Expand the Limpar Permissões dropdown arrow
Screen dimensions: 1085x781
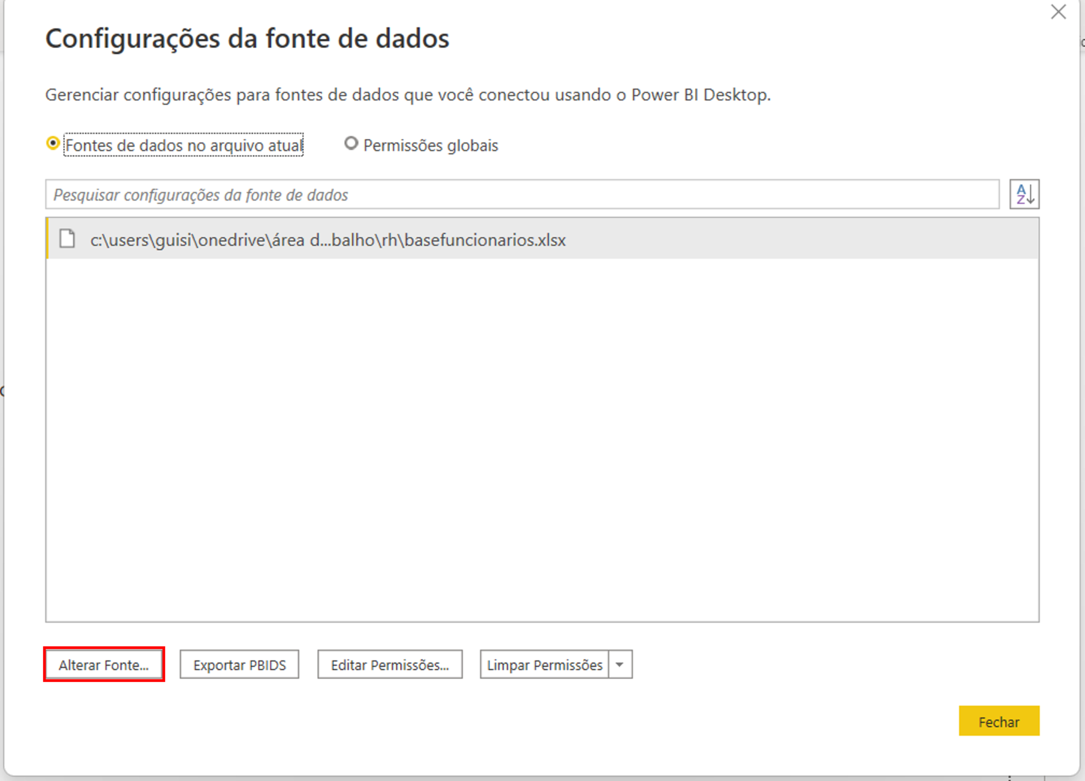[x=620, y=664]
